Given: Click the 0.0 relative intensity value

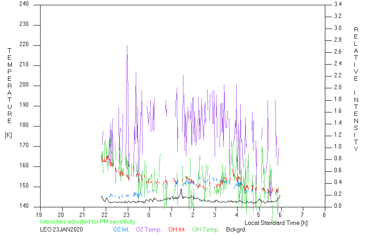Looking at the screenshot, I should [338, 206].
